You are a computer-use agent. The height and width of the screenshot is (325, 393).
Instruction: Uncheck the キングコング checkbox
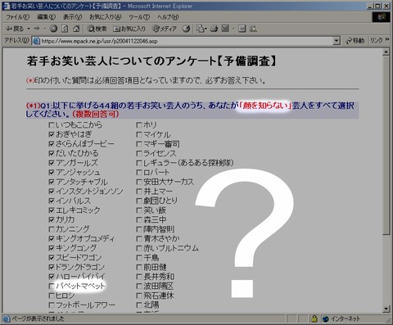tap(52, 248)
